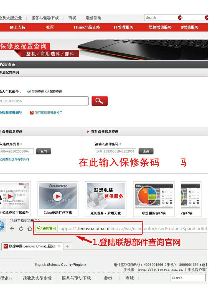The height and width of the screenshot is (289, 219).
Task: Click the top Search input box
Action: coord(161,18)
